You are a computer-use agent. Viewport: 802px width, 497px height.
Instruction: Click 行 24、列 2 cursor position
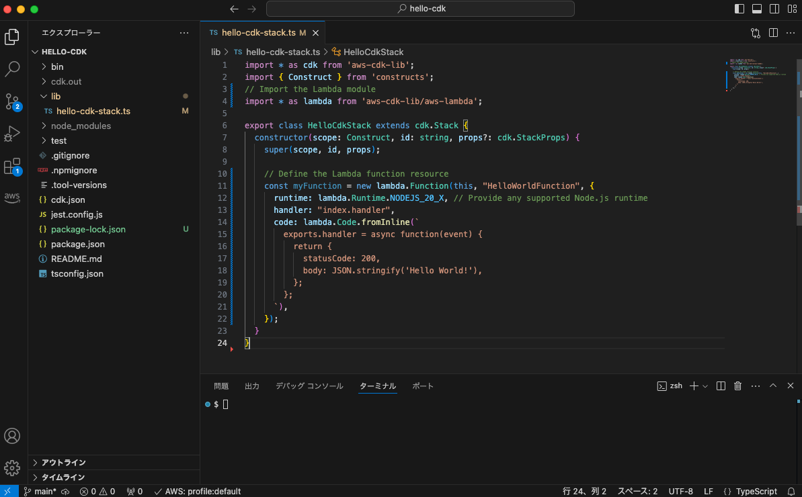click(x=584, y=492)
